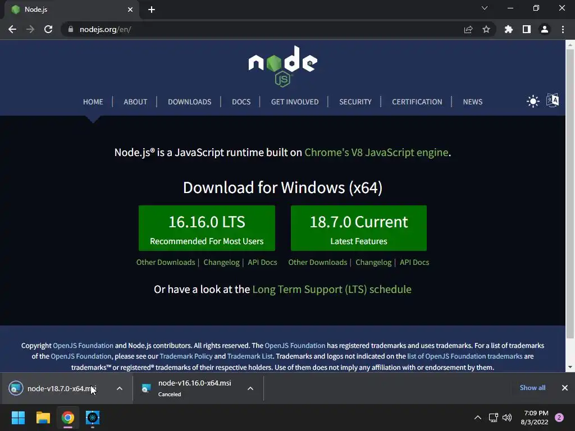
Task: Open Other Downloads under LTS
Action: point(166,263)
